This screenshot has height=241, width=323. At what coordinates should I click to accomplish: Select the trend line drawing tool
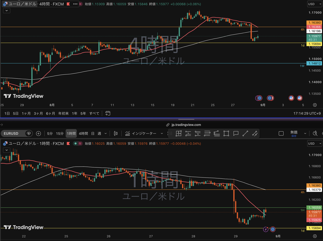coord(245,134)
